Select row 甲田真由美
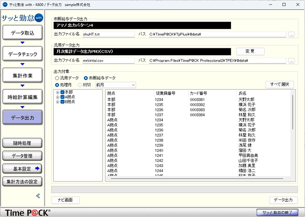Screen dimensions: 305x217 [x=198, y=155]
